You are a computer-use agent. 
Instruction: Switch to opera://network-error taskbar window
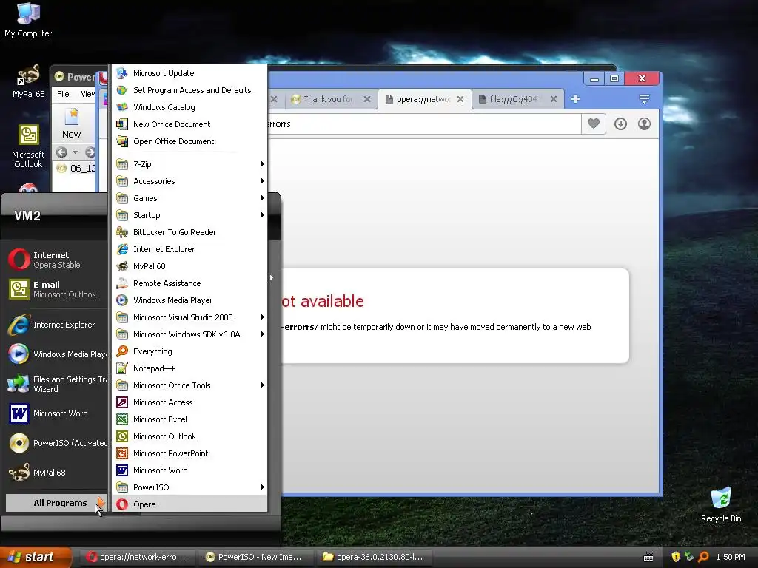point(139,557)
